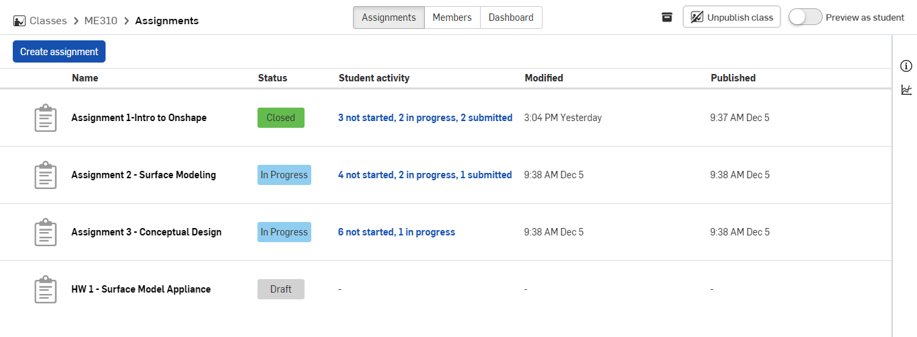Click the Create assignment button
Screen dimensions: 917x337
pyautogui.click(x=59, y=52)
